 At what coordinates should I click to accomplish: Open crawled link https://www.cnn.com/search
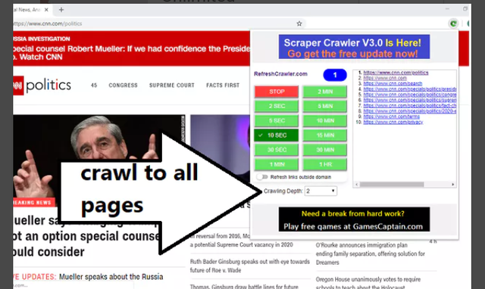pyautogui.click(x=393, y=84)
